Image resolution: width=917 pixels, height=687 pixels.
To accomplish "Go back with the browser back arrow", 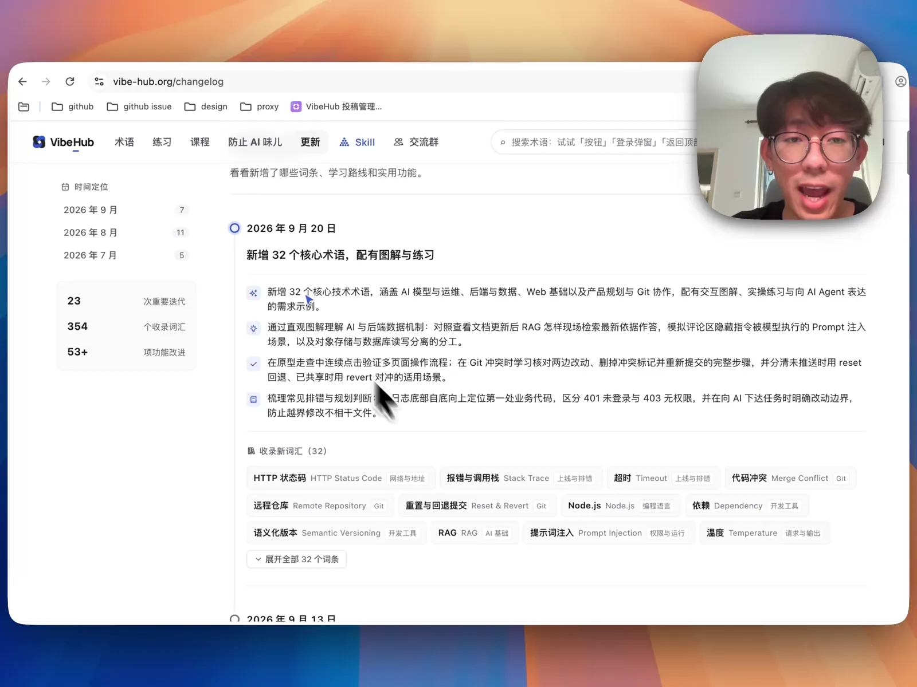I will [x=22, y=82].
